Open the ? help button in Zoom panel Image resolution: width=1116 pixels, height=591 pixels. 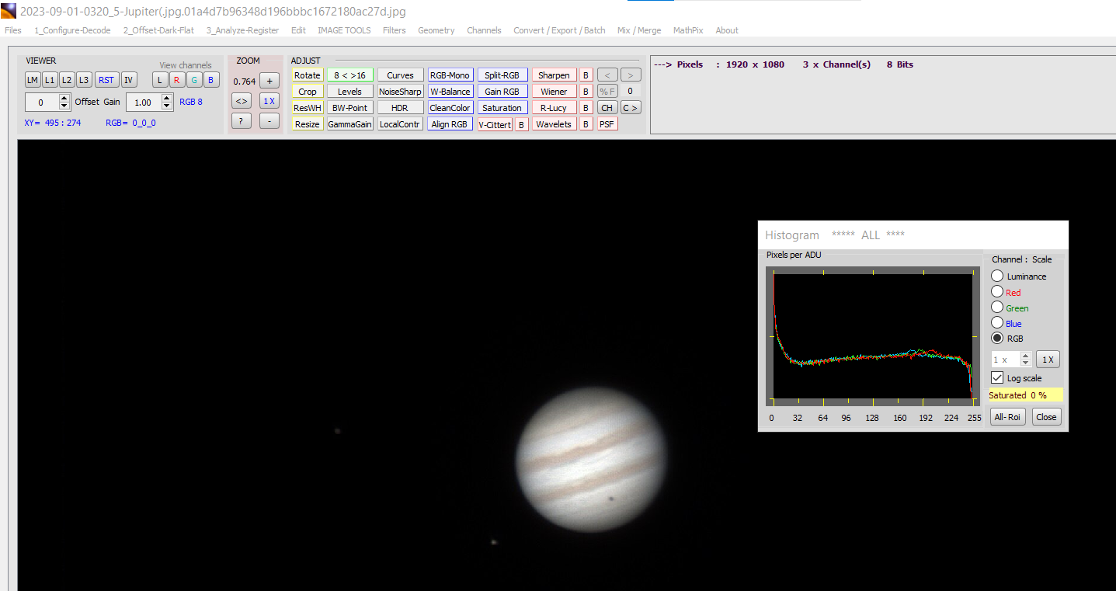242,121
